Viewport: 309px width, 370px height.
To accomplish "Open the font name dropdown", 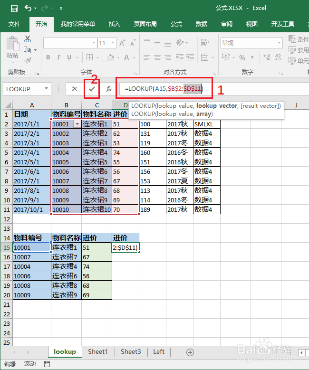I will coord(94,43).
